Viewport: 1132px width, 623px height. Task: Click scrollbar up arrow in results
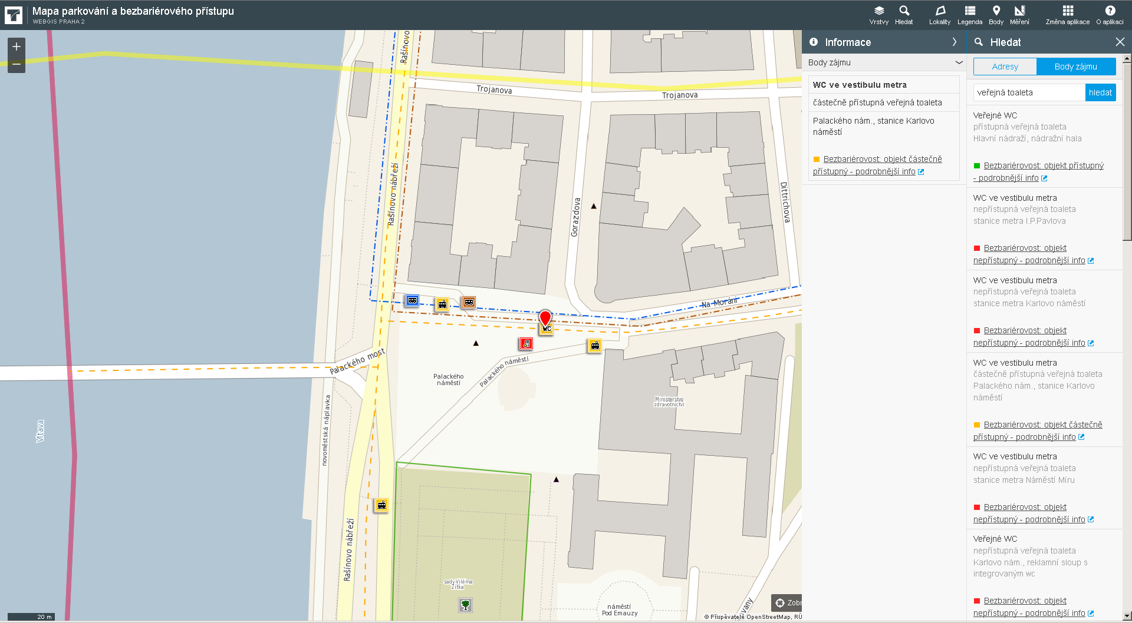pyautogui.click(x=1127, y=59)
